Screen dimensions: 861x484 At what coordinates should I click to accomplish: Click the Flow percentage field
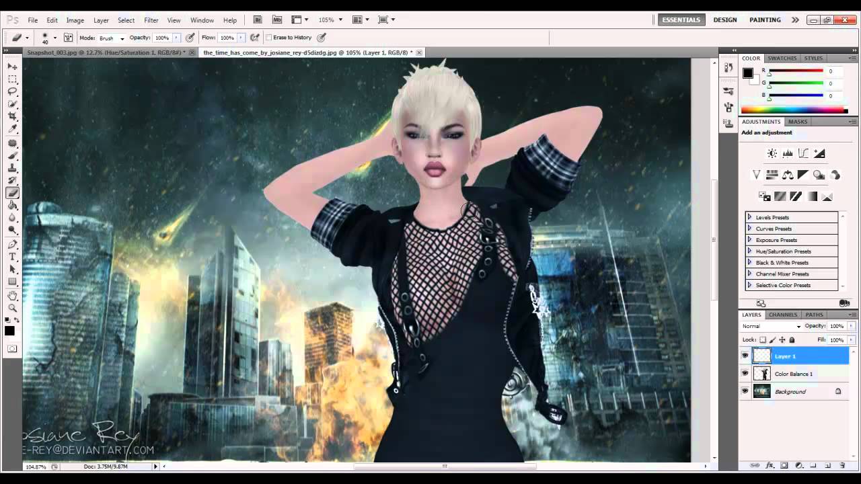227,38
